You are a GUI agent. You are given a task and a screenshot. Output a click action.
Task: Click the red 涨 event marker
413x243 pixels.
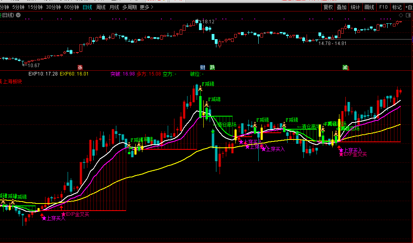coord(80,68)
